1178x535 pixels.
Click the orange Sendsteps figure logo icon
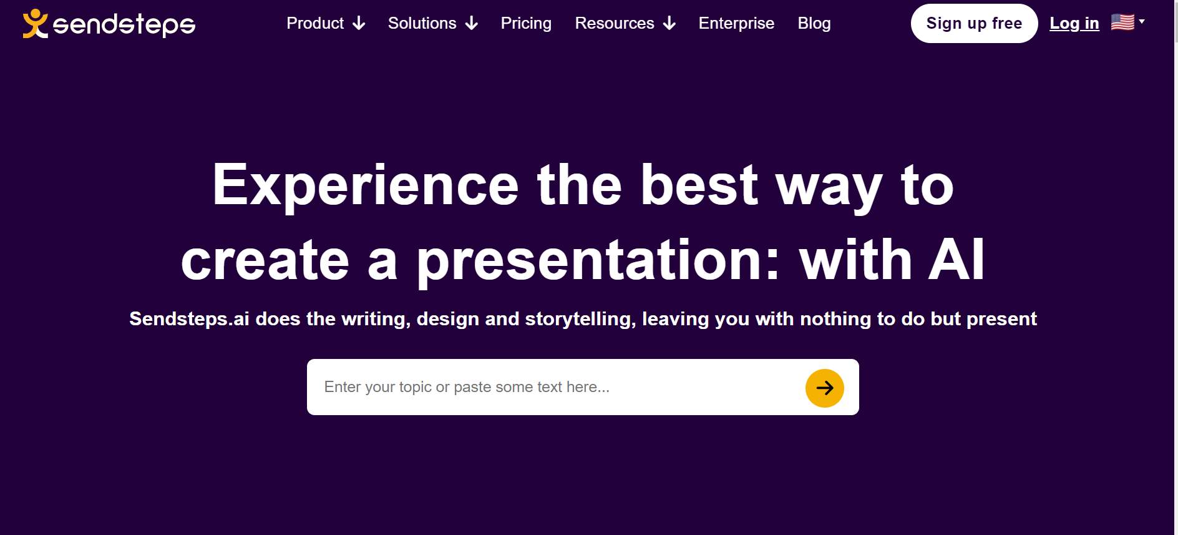35,23
